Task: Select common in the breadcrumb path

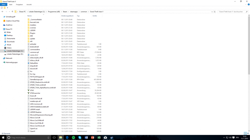Action: coord(84,12)
